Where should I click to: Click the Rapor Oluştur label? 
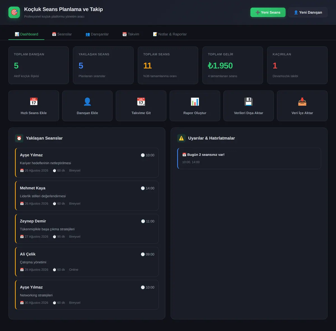point(195,113)
